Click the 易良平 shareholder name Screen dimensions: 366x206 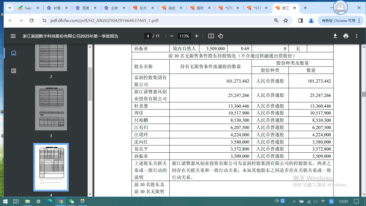141,149
